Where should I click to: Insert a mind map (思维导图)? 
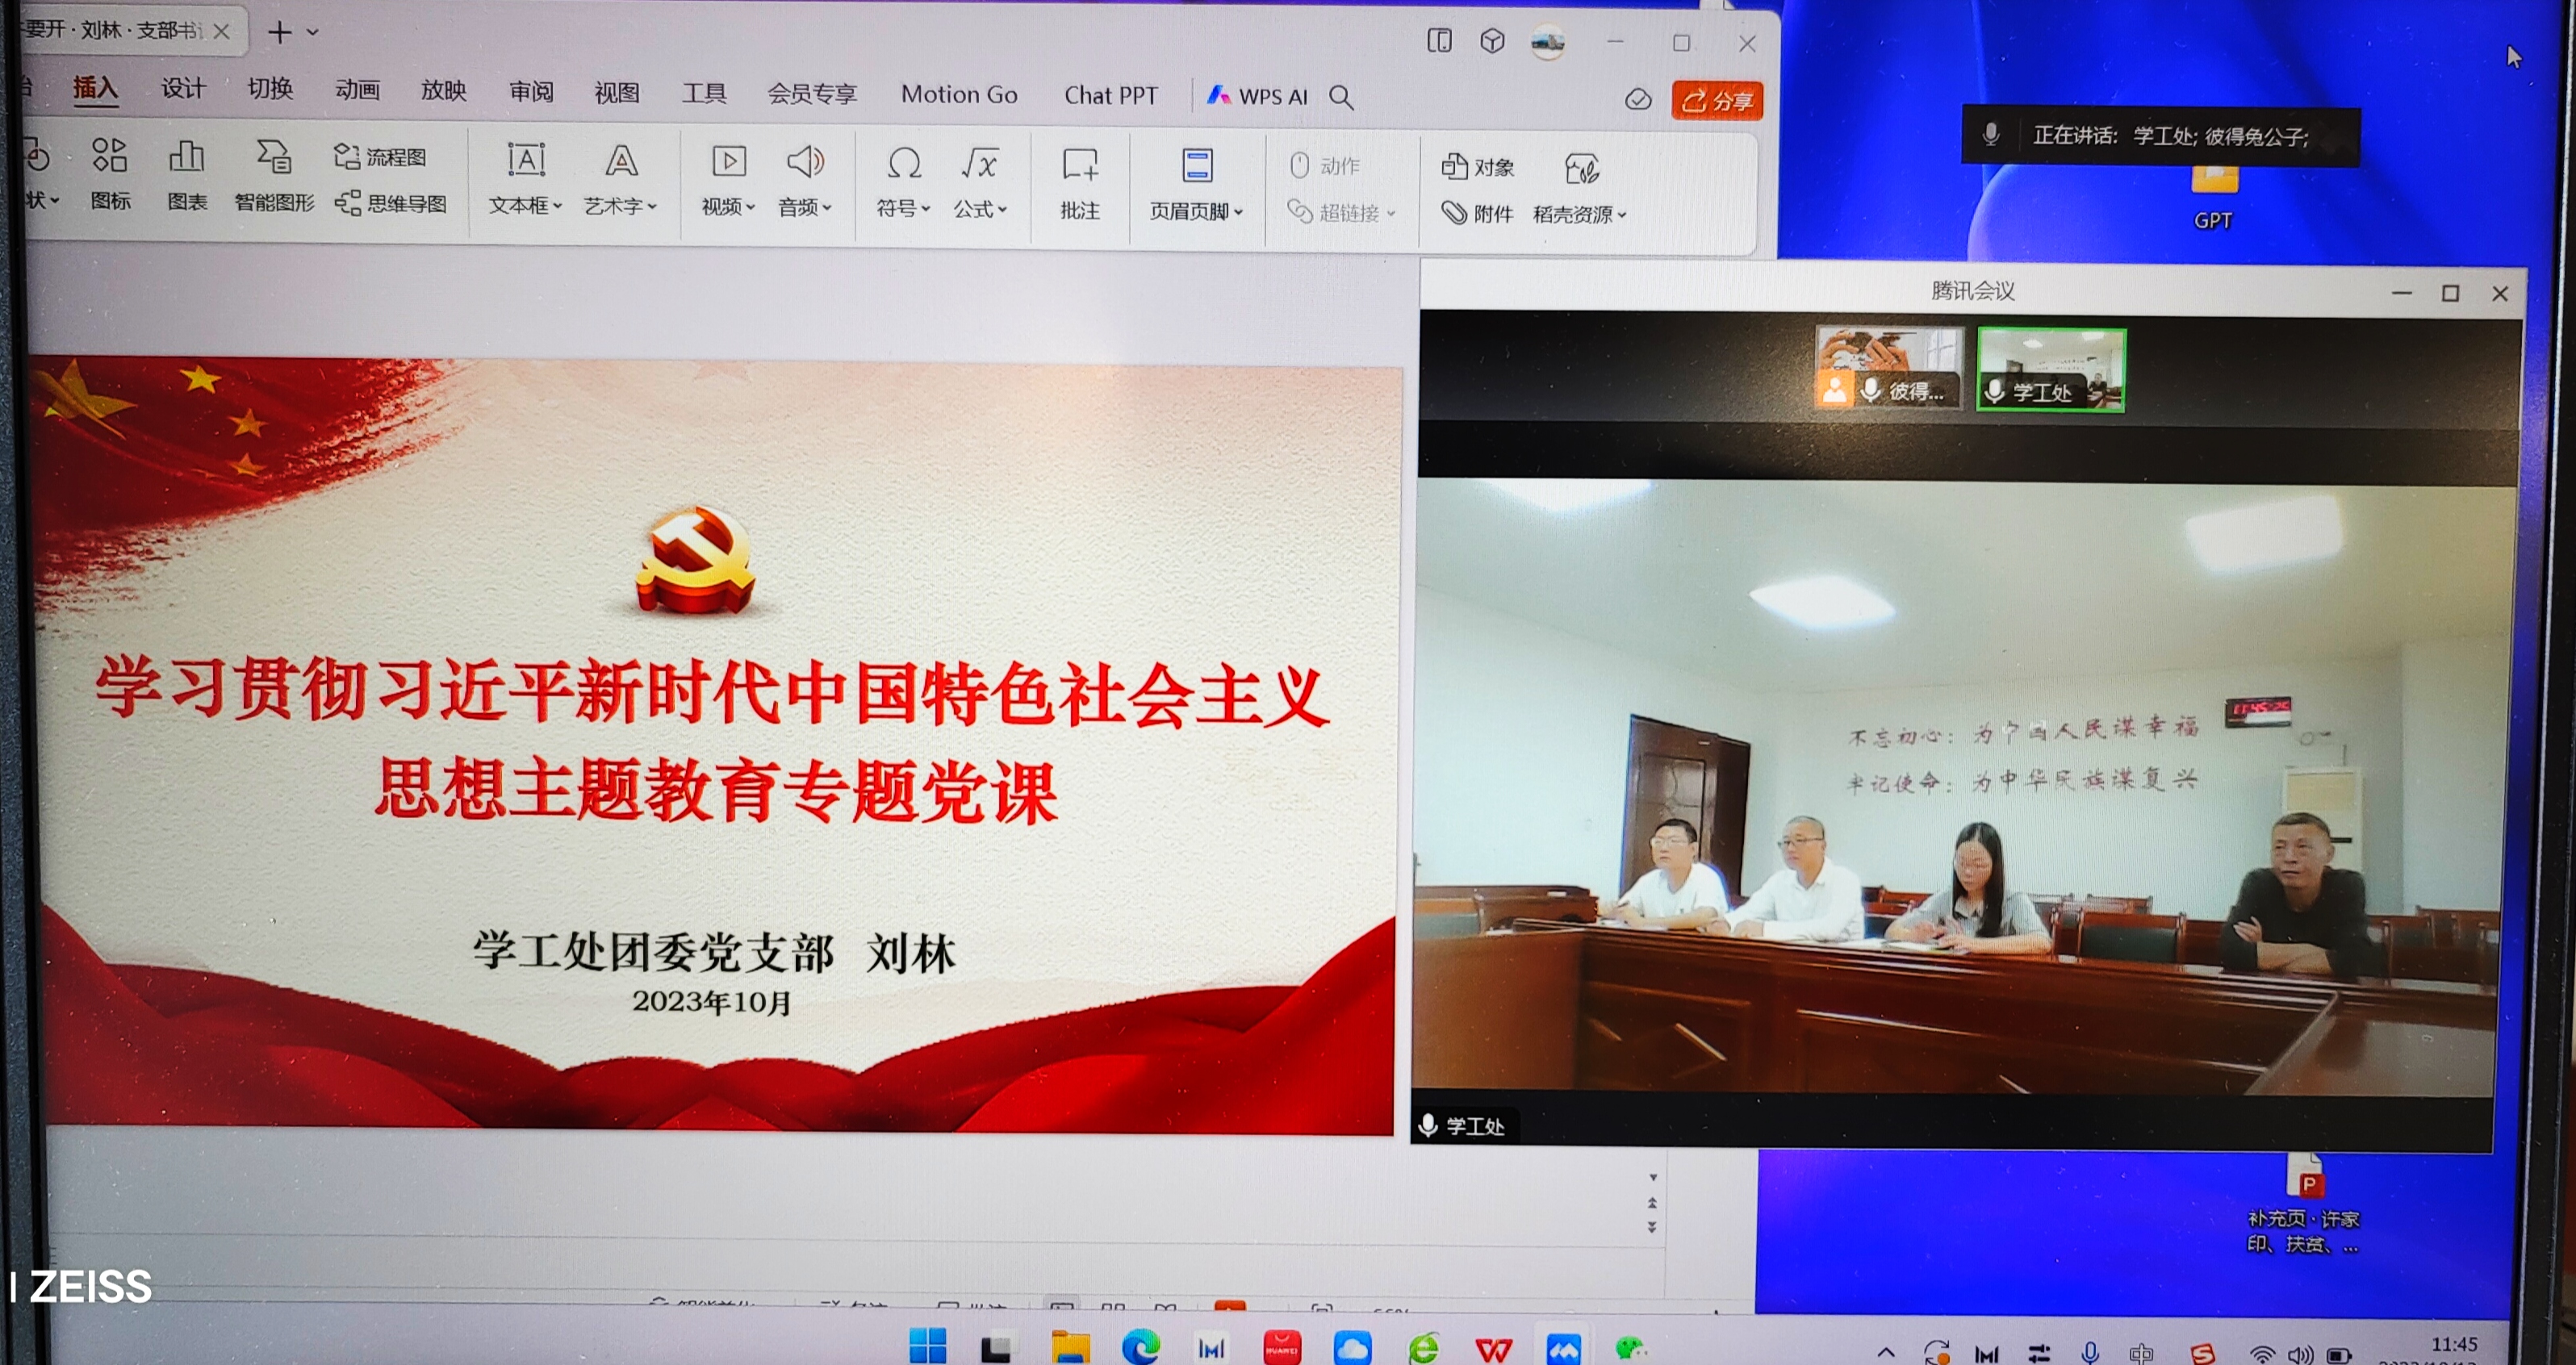391,204
